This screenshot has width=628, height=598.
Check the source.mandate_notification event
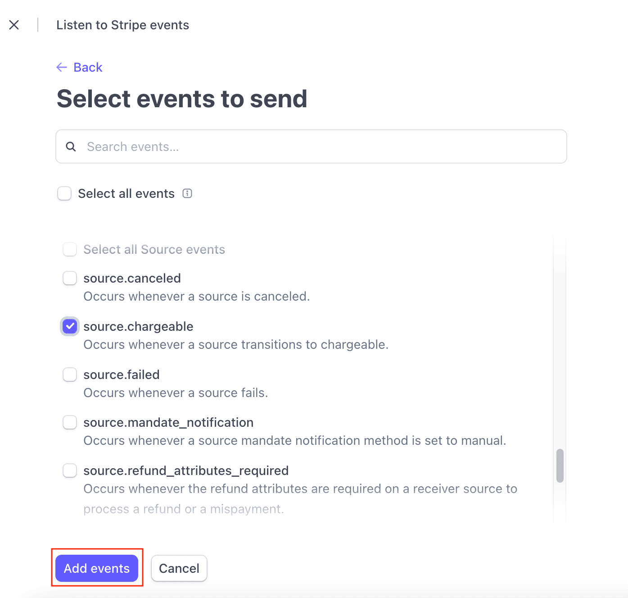(70, 422)
